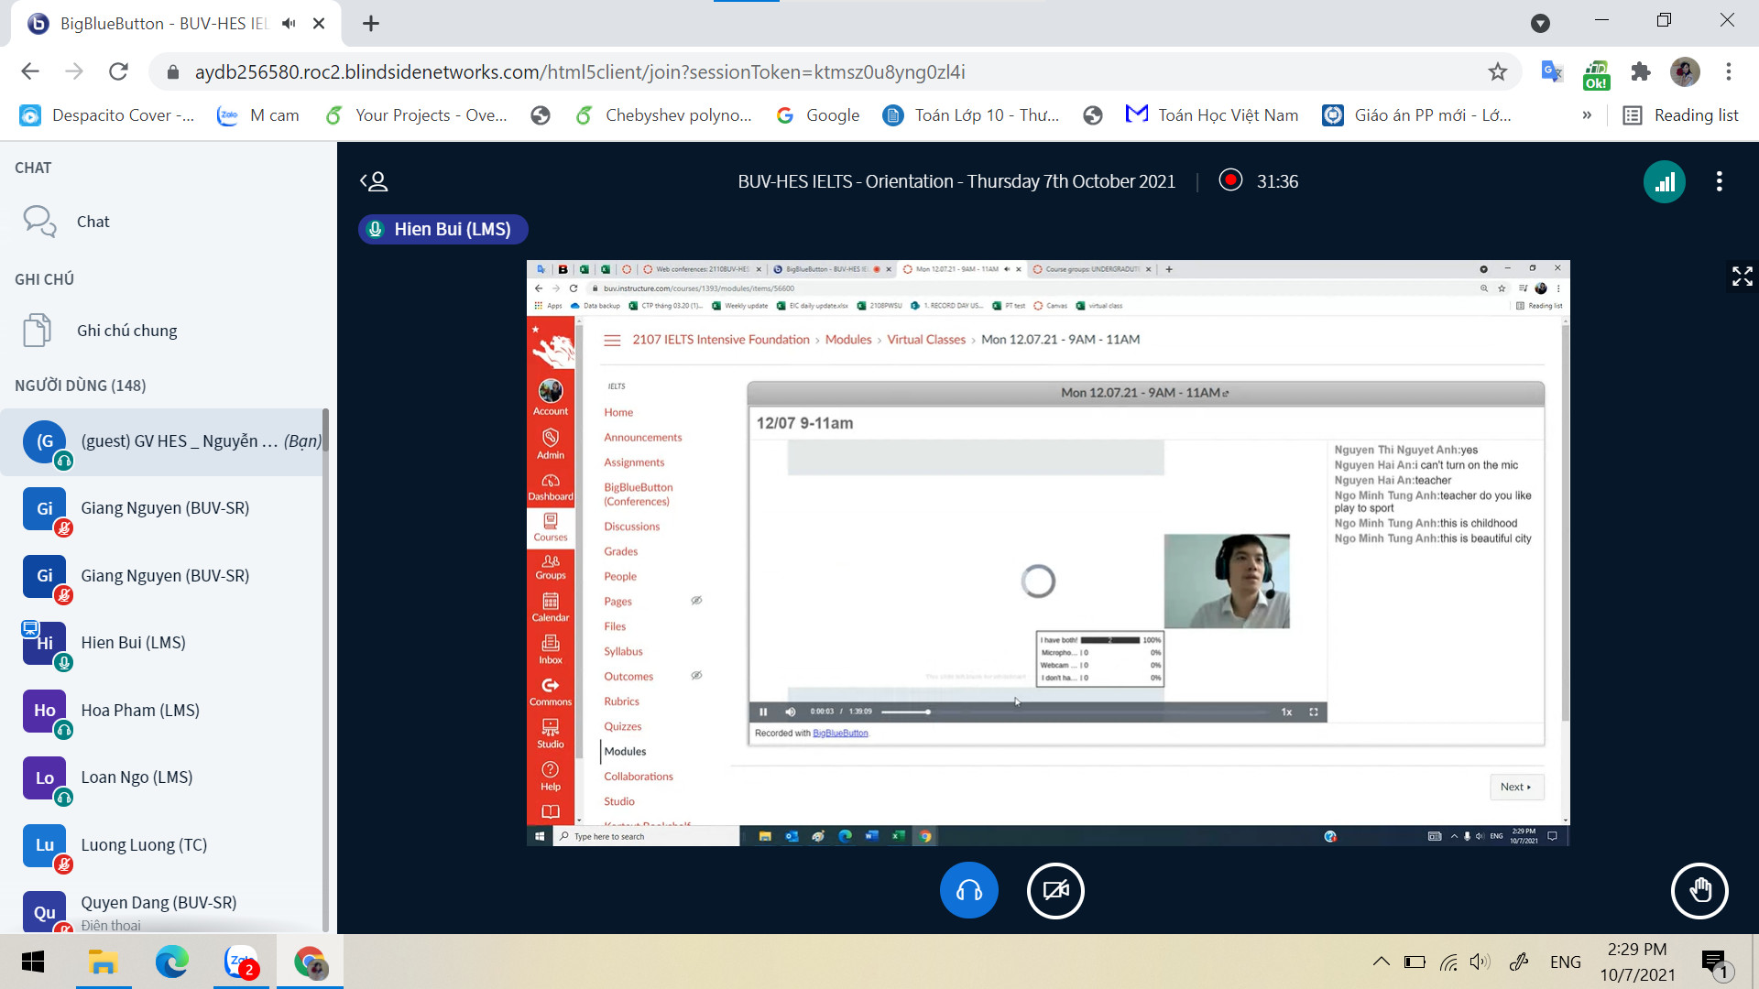Click Grades in shared course menu
1759x989 pixels.
tap(620, 551)
